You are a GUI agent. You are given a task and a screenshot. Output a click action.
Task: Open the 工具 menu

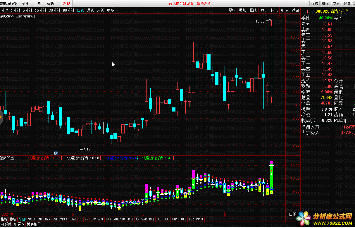click(x=37, y=4)
